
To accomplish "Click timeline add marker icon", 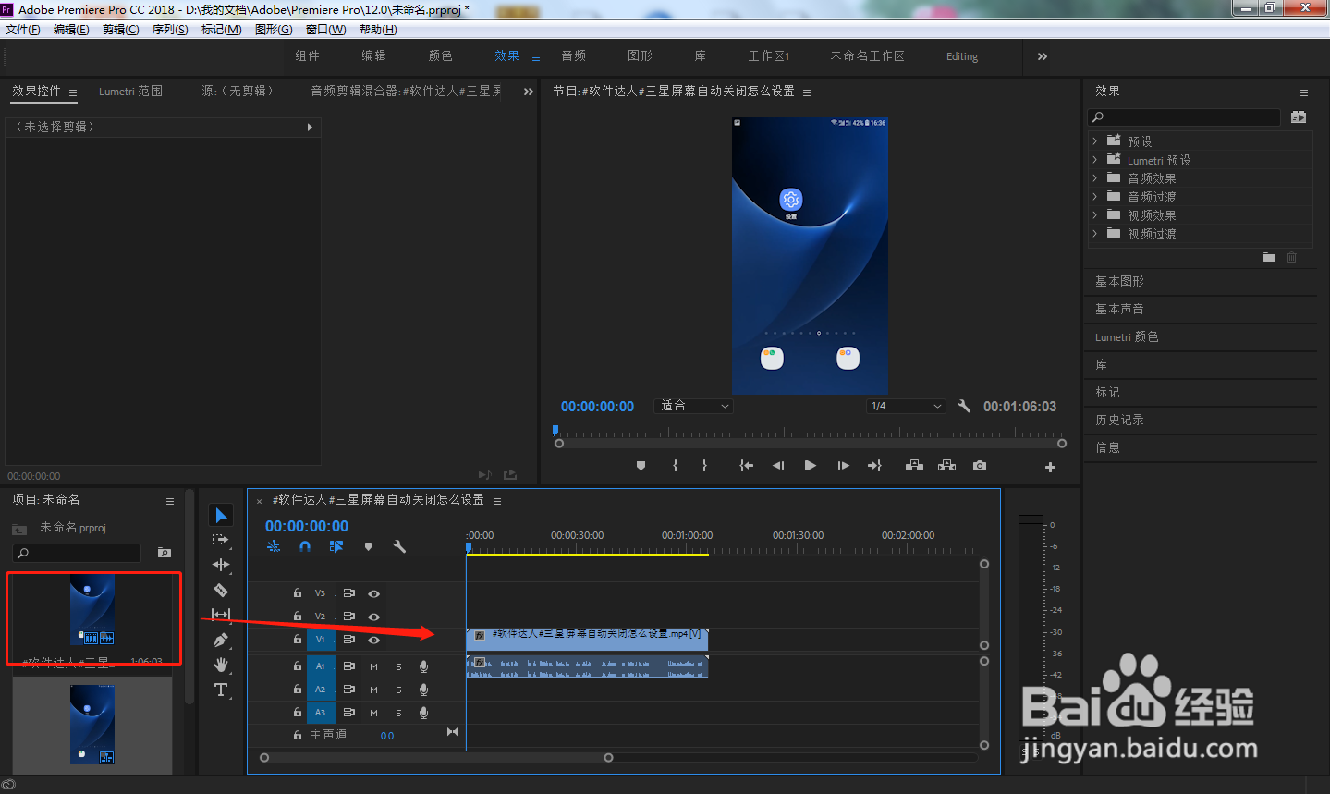I will tap(368, 546).
